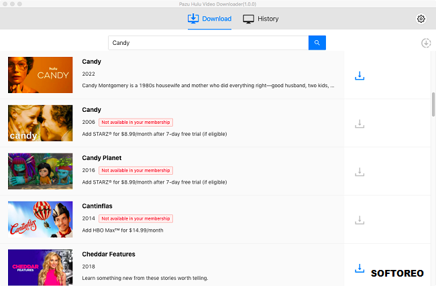436x286 pixels.
Task: Open the download queue circle icon
Action: coord(426,43)
